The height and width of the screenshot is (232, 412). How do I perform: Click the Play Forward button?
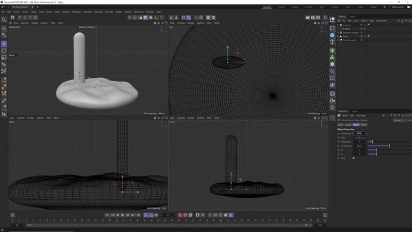pos(123,215)
